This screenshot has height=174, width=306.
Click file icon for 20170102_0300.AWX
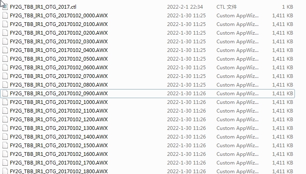point(5,42)
